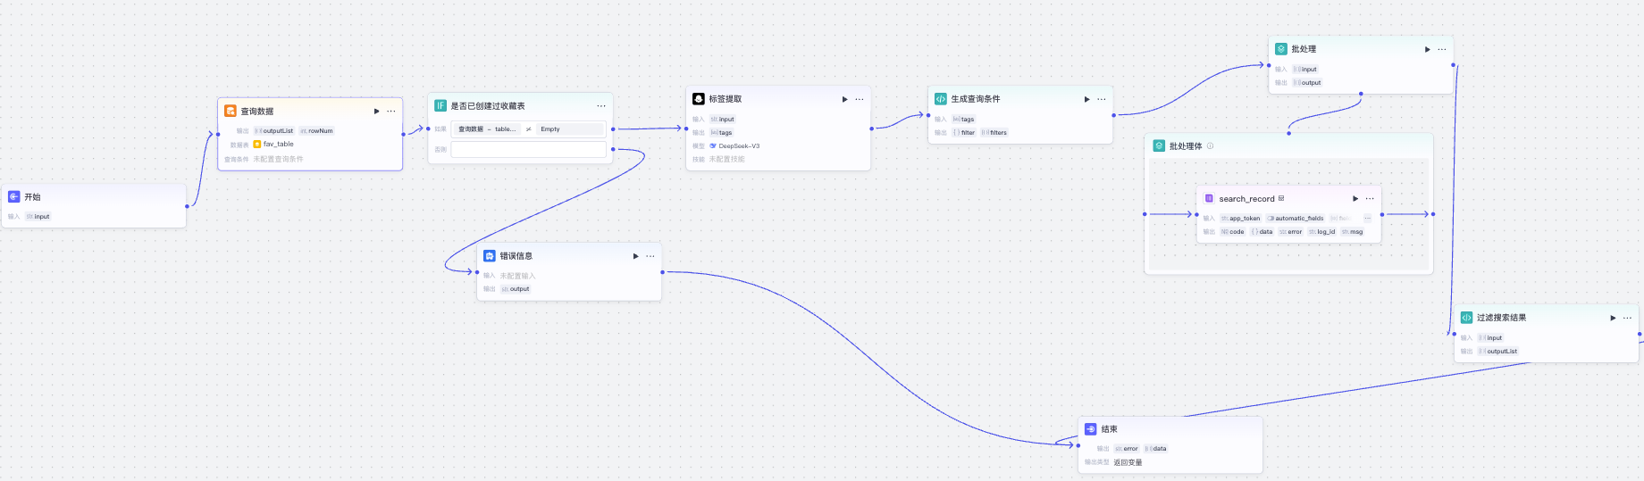The image size is (1644, 481).
Task: Open more options for 错误信息 node
Action: 650,256
